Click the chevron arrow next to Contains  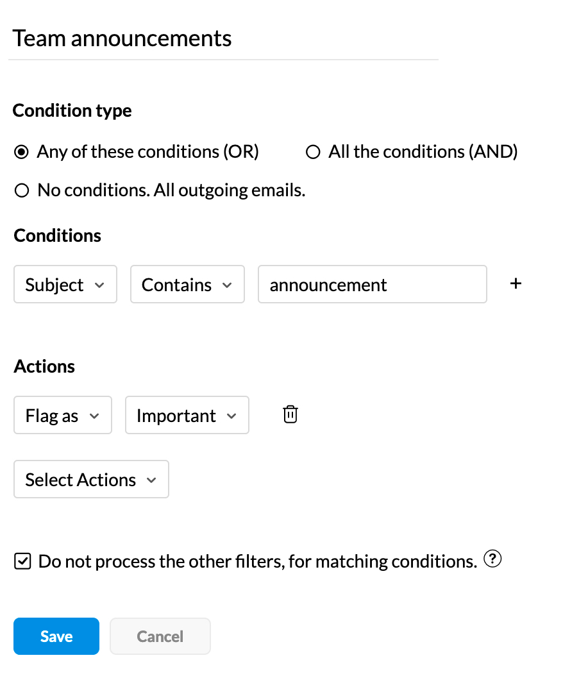[227, 285]
